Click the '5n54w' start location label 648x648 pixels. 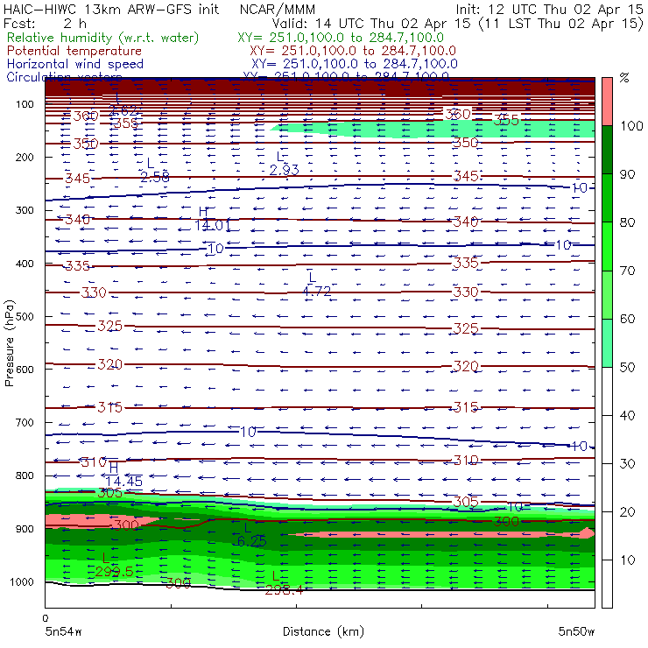coord(63,631)
